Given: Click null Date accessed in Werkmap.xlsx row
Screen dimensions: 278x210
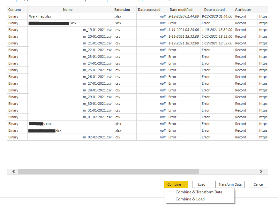Looking at the screenshot, I should pos(162,16).
